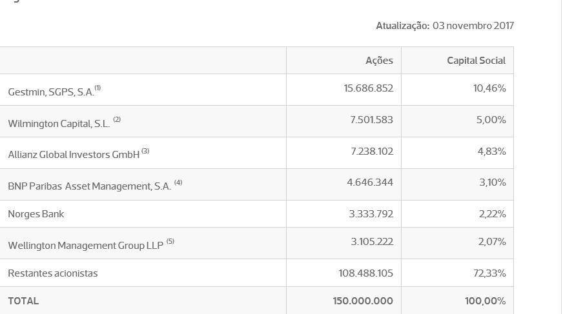563x314 pixels.
Task: Click the 150.000.000 total shares cell
Action: coord(363,300)
